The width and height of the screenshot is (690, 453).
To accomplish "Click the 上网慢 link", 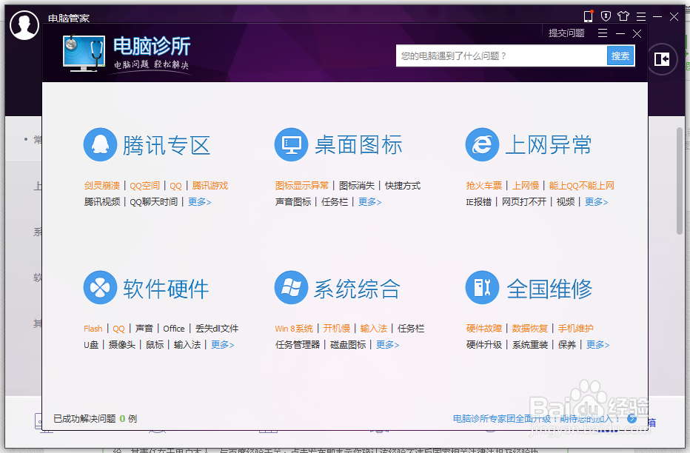I will [526, 186].
